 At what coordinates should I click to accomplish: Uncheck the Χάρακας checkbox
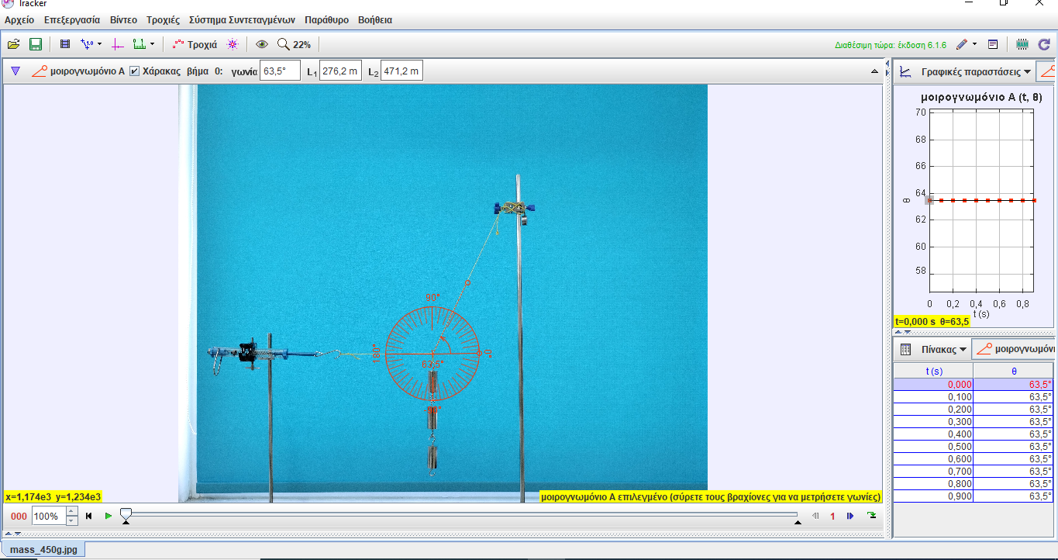(x=134, y=71)
